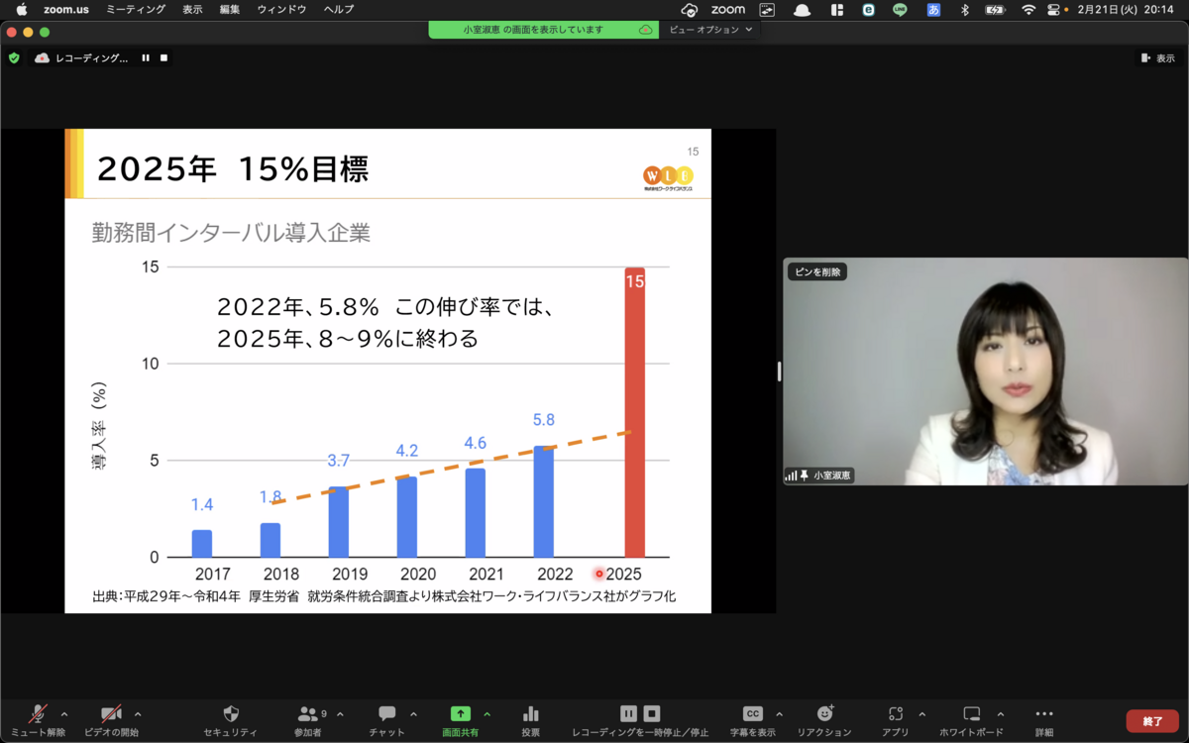This screenshot has height=743, width=1189.
Task: Open the ミーティング menu
Action: click(x=136, y=9)
